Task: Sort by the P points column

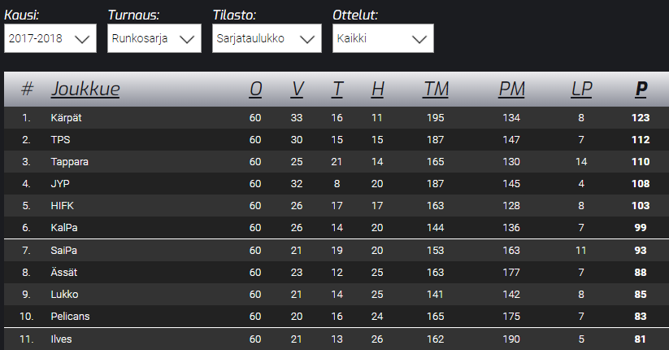Action: 641,89
